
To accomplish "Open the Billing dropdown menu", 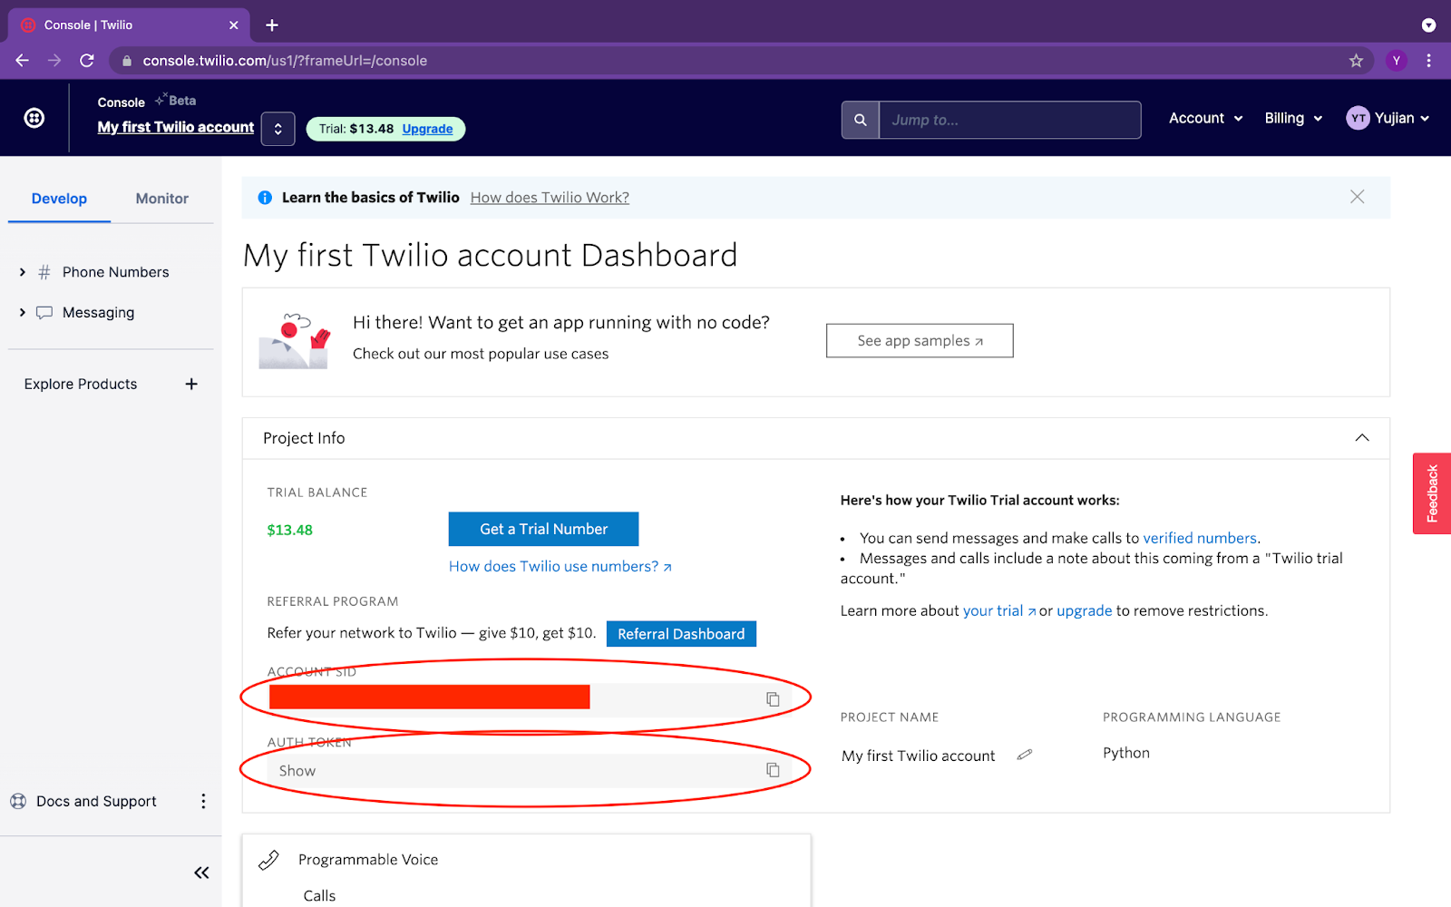I will coord(1293,118).
